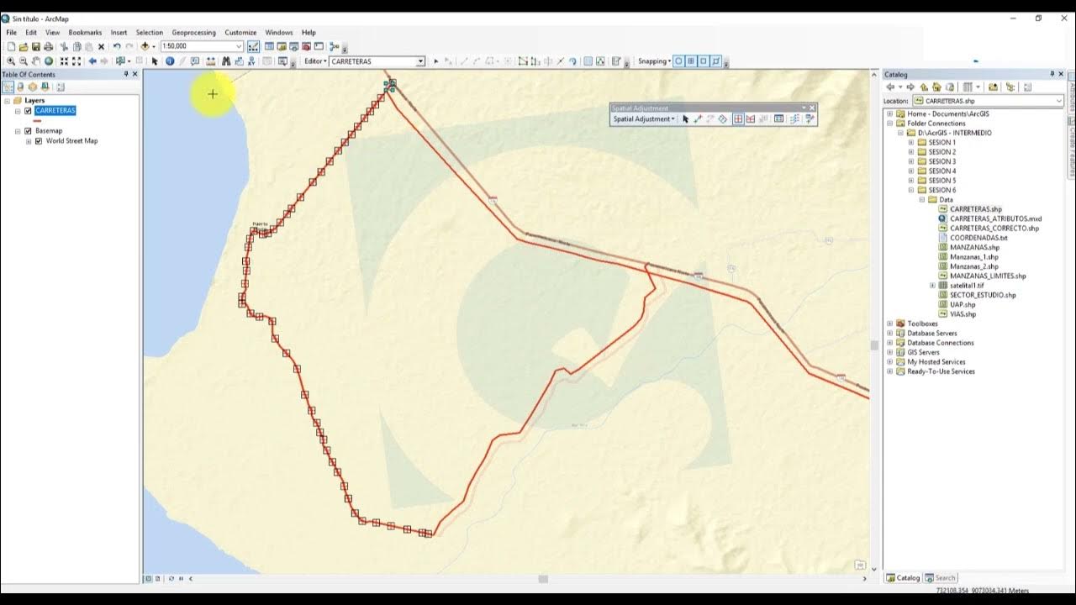The height and width of the screenshot is (605, 1076).
Task: Click the Undo arrow icon
Action: [x=117, y=46]
